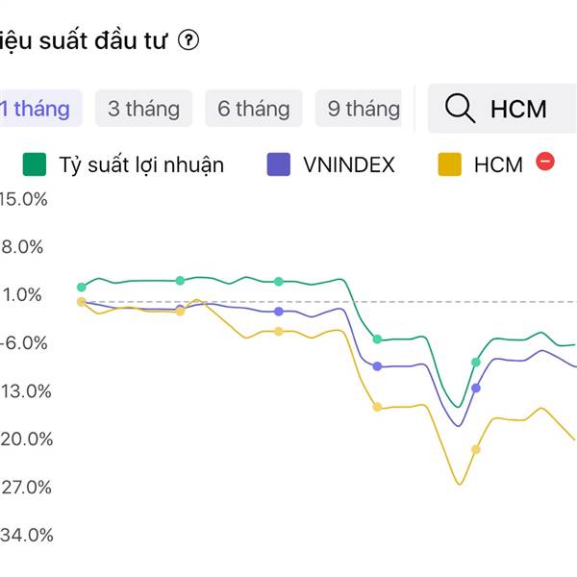Screen dimensions: 577x577
Task: Switch to the 3 tháng tab
Action: click(x=143, y=109)
